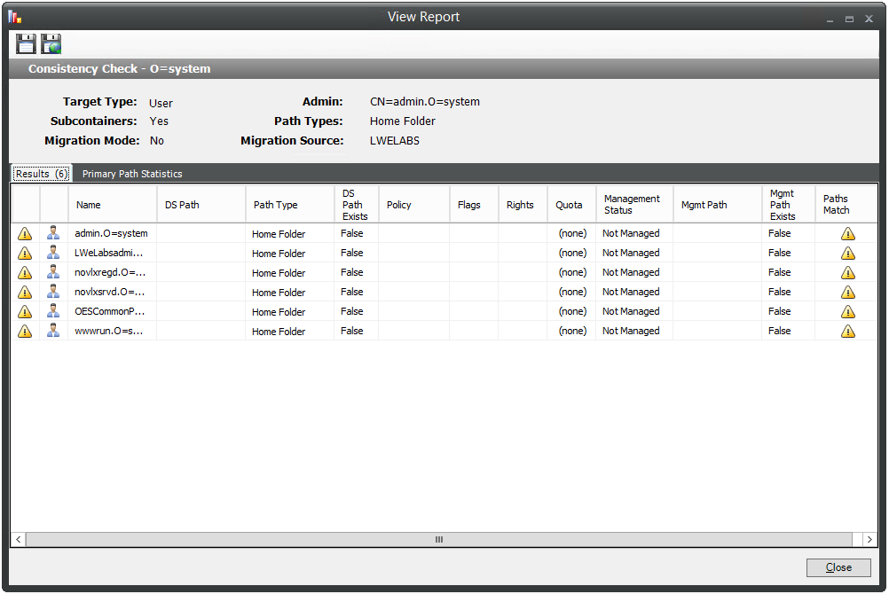Click Paths Match warning for novlxregd row
This screenshot has width=889, height=594.
click(x=848, y=273)
